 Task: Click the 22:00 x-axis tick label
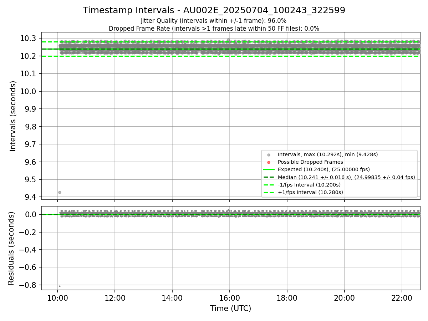[402, 298]
